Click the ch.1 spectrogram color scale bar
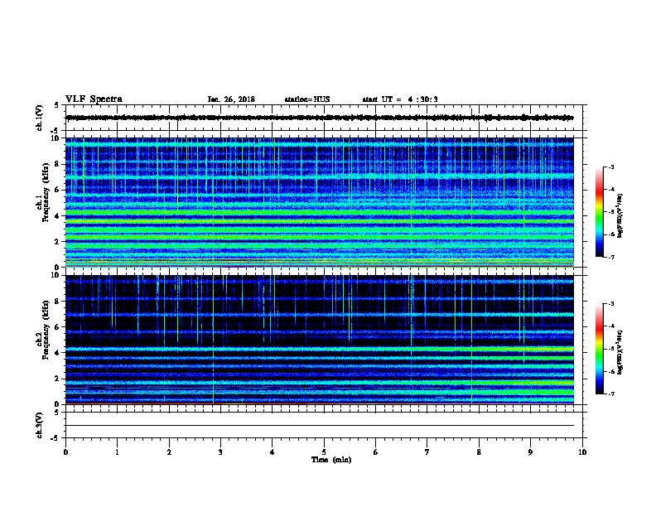 (x=600, y=212)
